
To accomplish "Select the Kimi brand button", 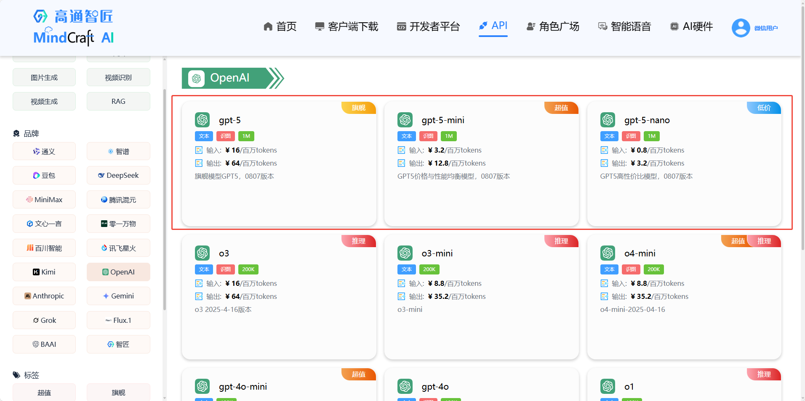I will [44, 272].
